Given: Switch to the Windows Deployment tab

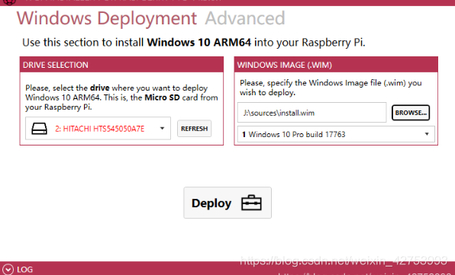Looking at the screenshot, I should coord(107,18).
